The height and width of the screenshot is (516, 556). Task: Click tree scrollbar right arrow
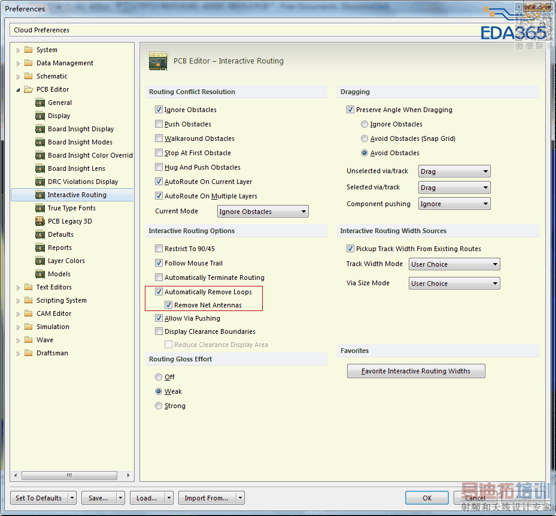pyautogui.click(x=128, y=475)
